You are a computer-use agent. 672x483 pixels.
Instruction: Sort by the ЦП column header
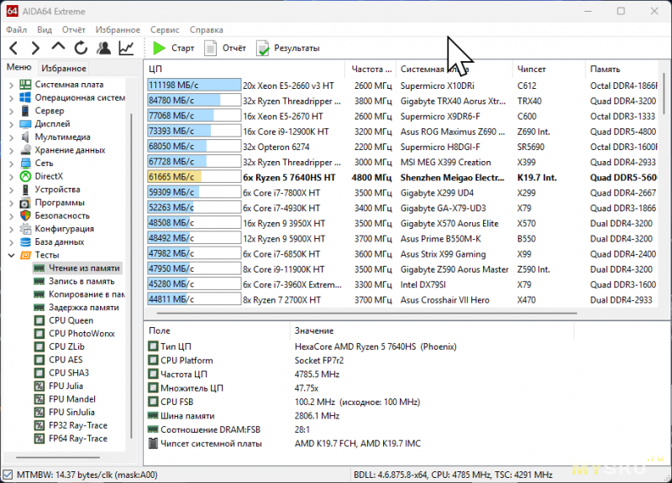pyautogui.click(x=244, y=69)
